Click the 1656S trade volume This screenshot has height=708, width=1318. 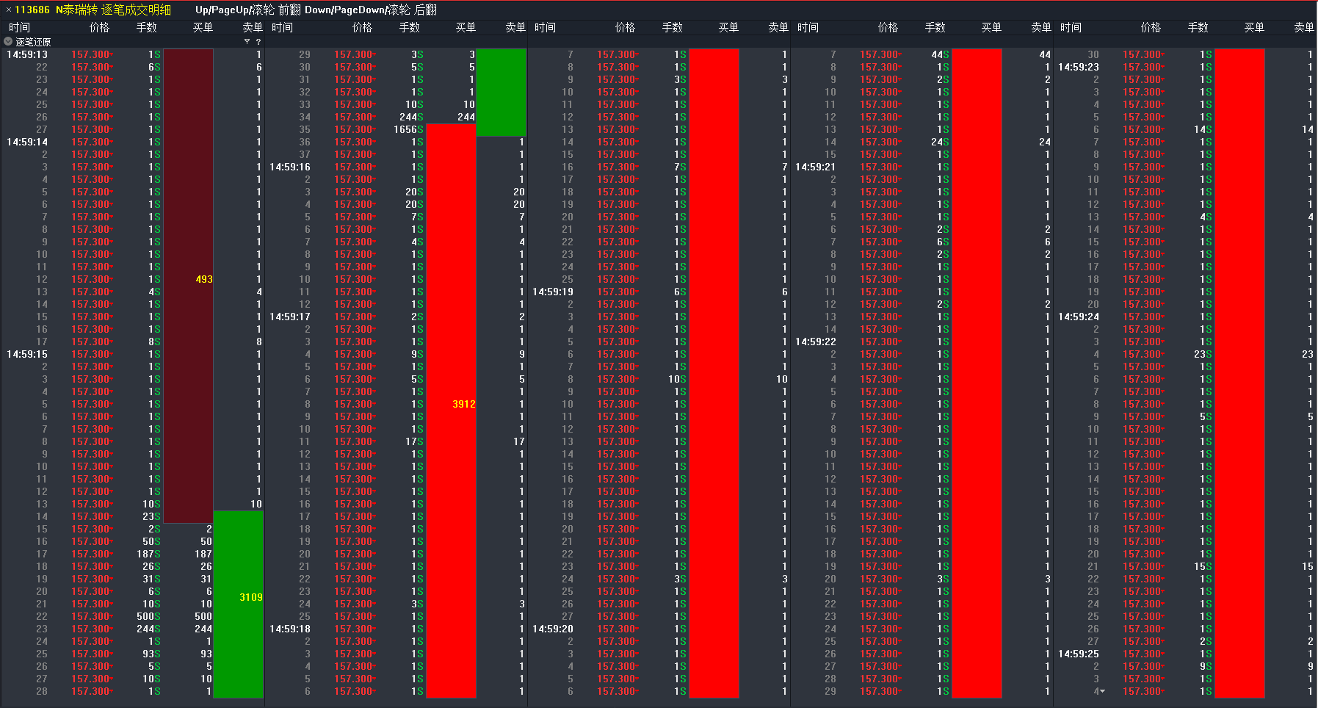tap(408, 129)
